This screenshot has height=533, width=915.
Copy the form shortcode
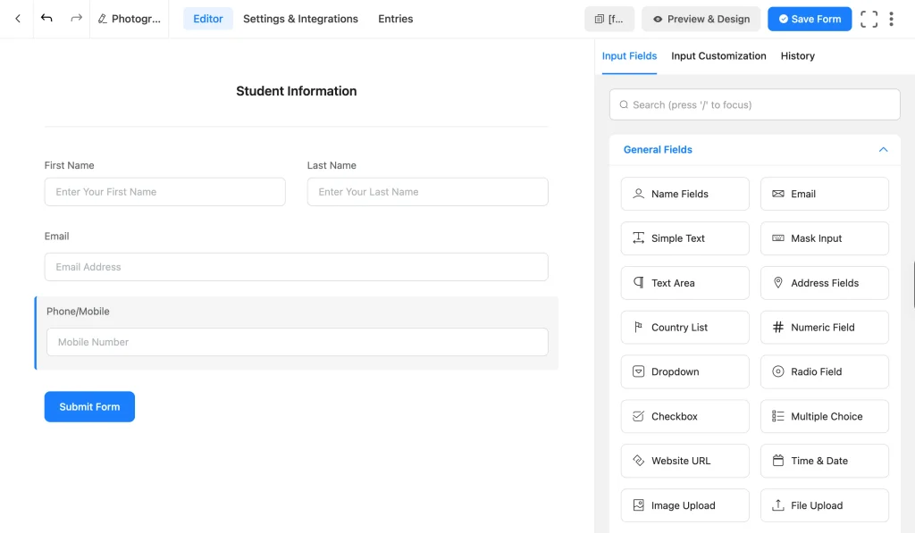(x=609, y=20)
